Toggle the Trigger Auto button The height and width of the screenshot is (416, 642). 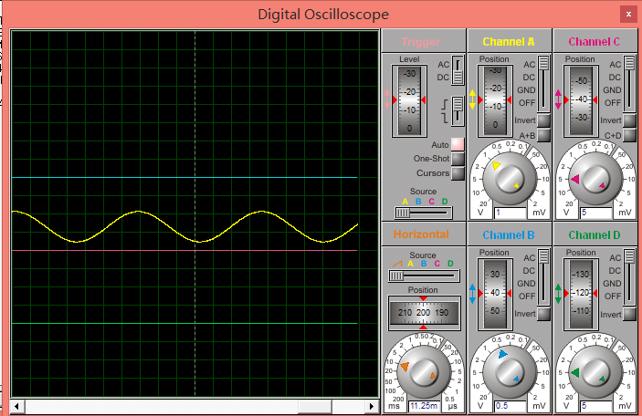[458, 144]
